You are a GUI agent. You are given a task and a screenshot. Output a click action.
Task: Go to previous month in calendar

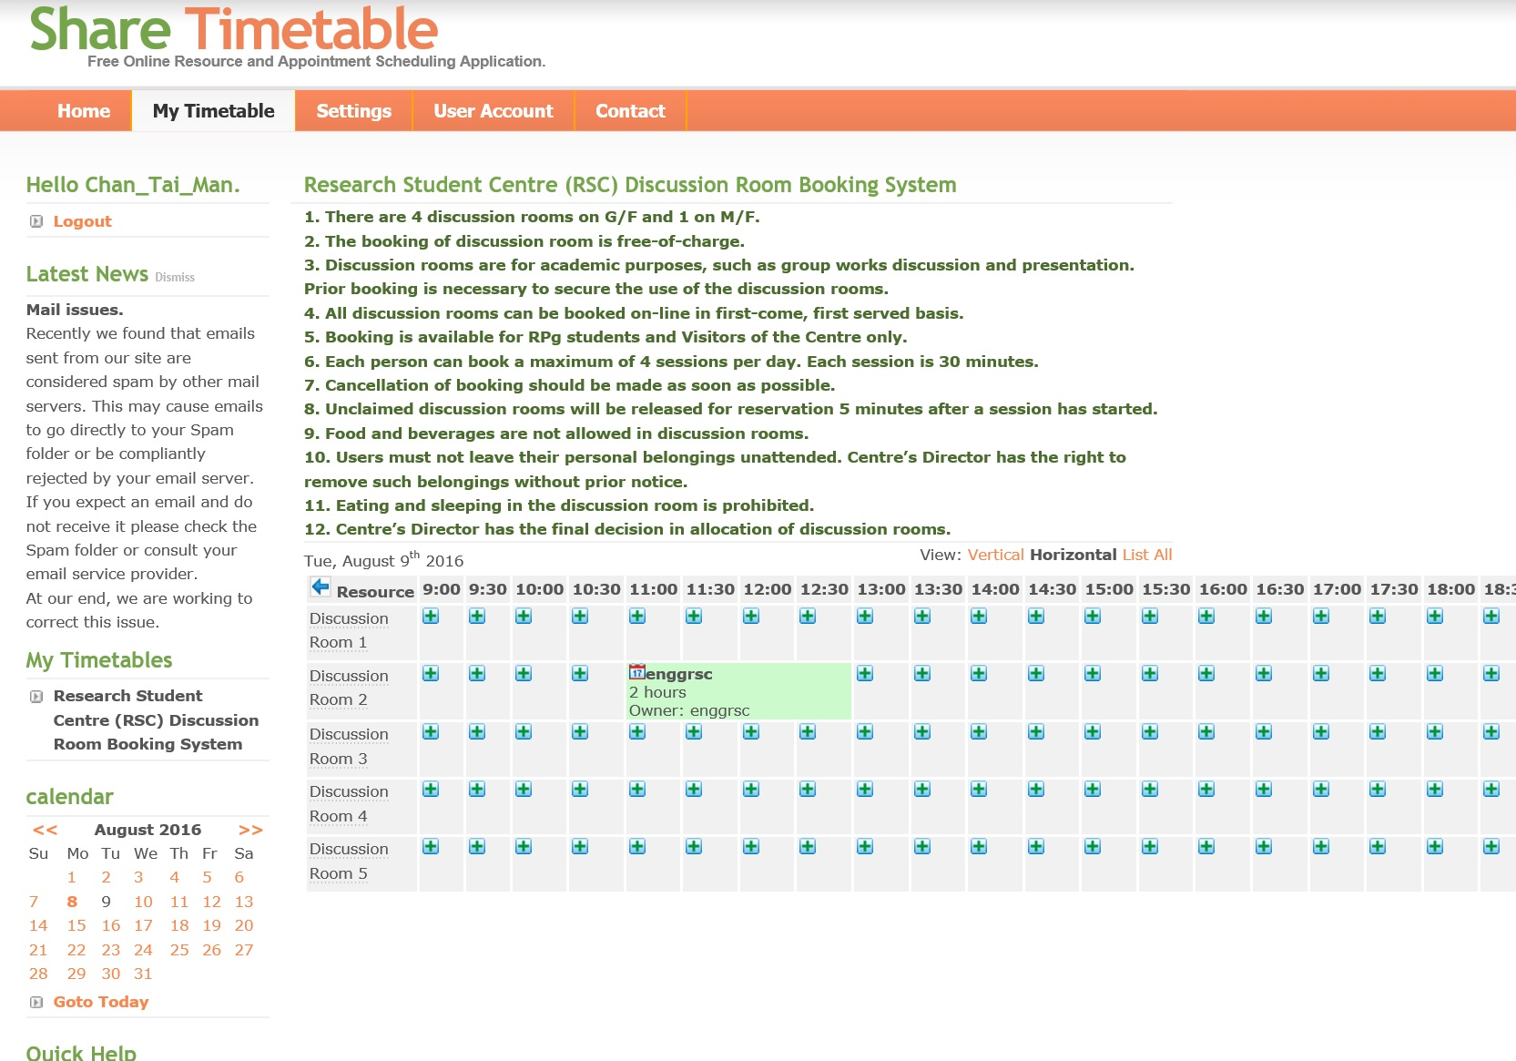click(45, 830)
